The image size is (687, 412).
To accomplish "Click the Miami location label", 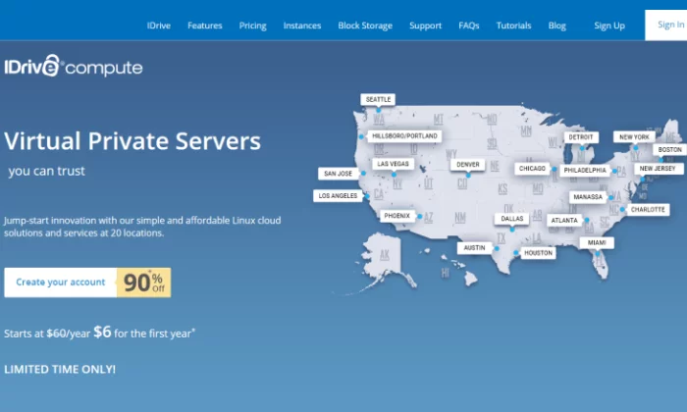I will 597,242.
